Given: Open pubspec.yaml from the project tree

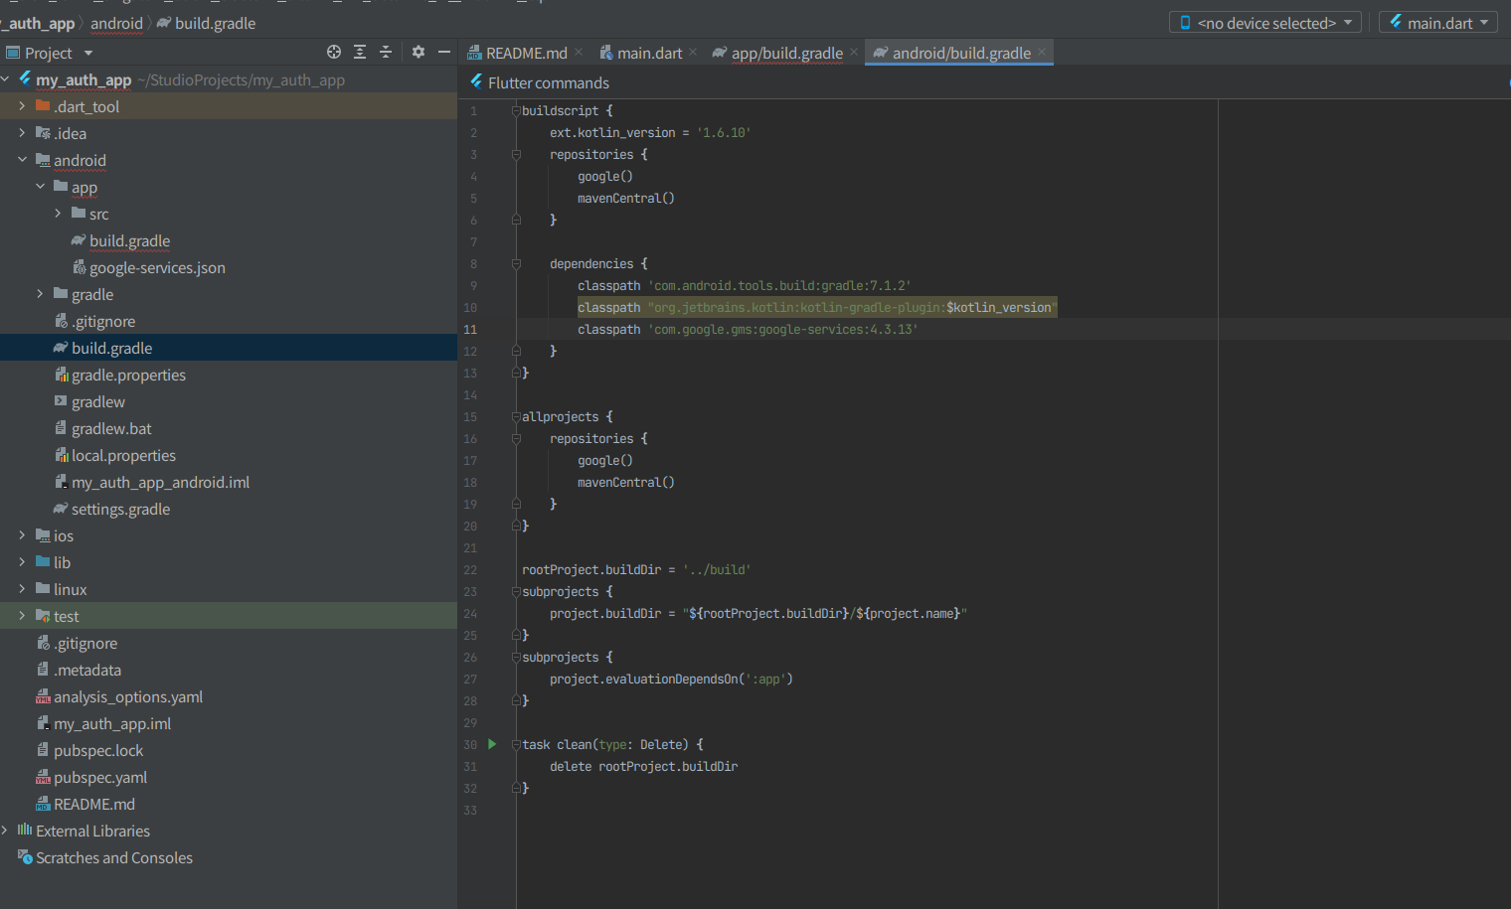Looking at the screenshot, I should click(100, 778).
